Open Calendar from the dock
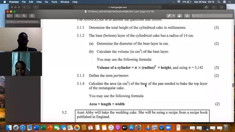 coord(91,128)
